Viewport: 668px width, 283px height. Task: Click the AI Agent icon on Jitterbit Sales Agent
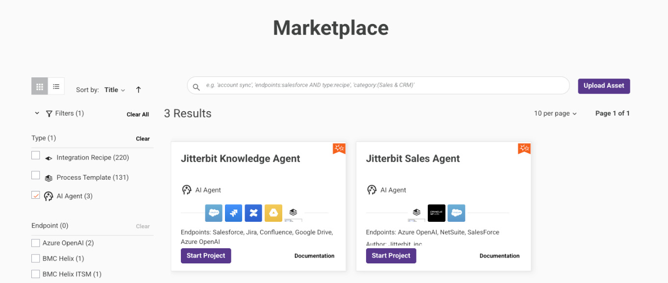[371, 190]
